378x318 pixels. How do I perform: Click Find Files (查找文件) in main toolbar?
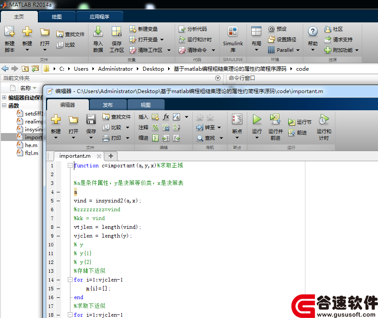[x=70, y=34]
